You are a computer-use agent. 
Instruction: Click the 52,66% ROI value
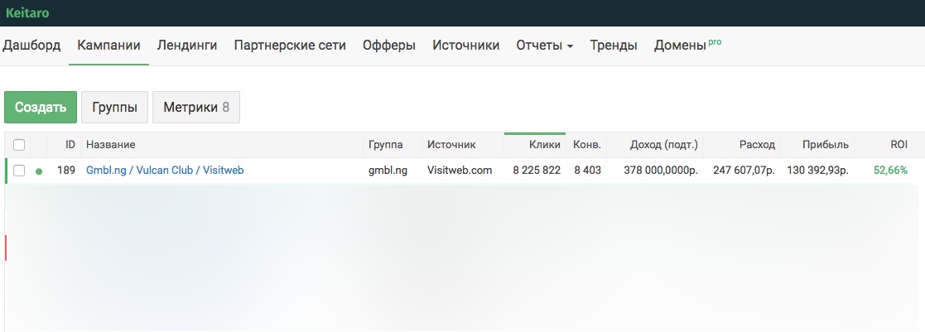point(891,171)
